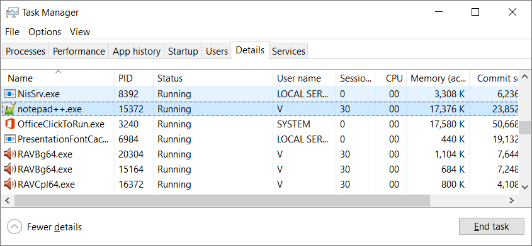
Task: Switch to the Processes tab
Action: (x=25, y=51)
